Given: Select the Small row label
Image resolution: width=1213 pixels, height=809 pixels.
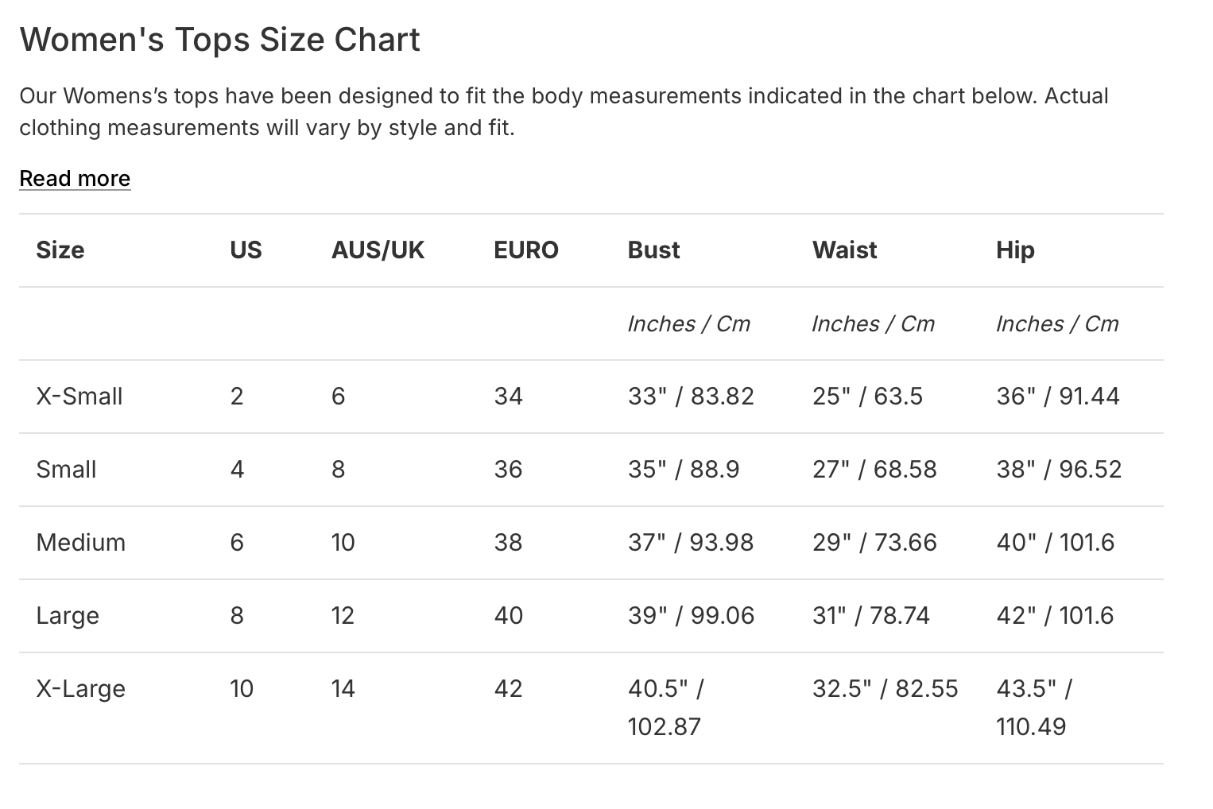Looking at the screenshot, I should [66, 470].
